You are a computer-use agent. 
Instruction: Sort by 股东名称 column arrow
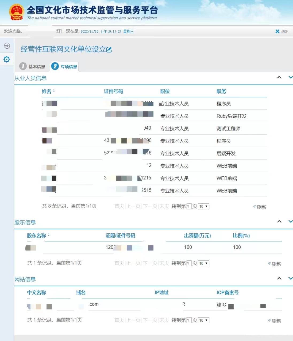pos(48,235)
